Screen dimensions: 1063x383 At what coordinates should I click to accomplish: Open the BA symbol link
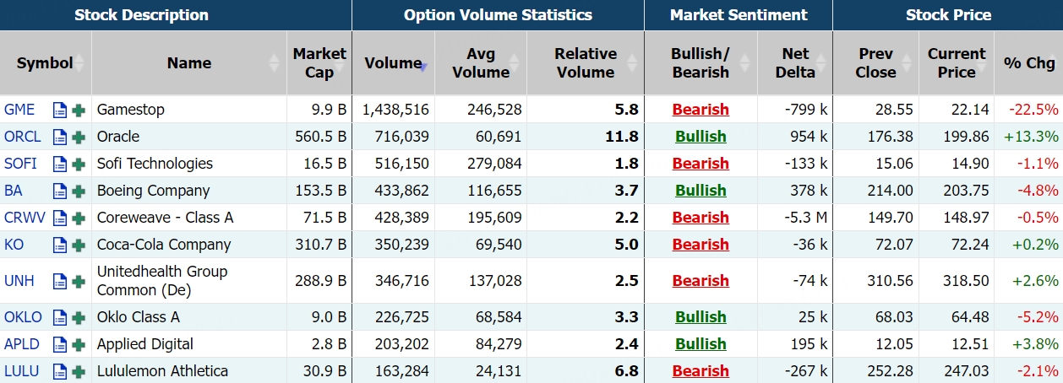click(x=14, y=191)
